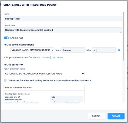Click the Policy Scope Restrictions heading
This screenshot has height=123, width=128.
pos(19,45)
